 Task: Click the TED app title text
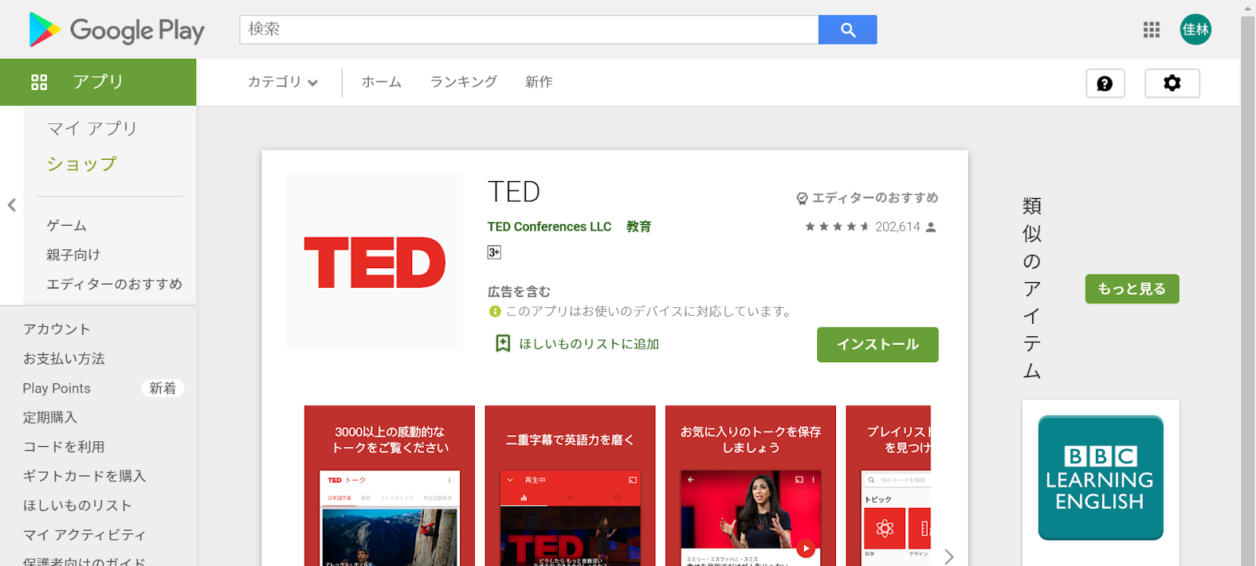514,191
